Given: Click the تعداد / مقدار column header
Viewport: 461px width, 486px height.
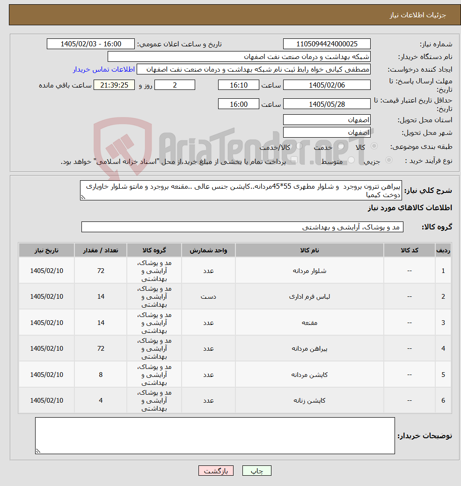Looking at the screenshot, I should (x=101, y=250).
